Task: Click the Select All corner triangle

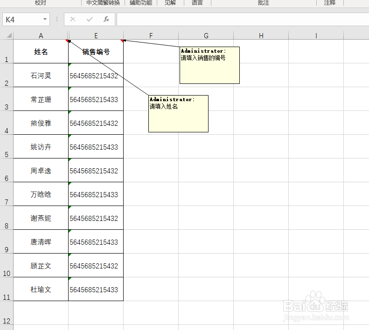Action: pyautogui.click(x=9, y=35)
